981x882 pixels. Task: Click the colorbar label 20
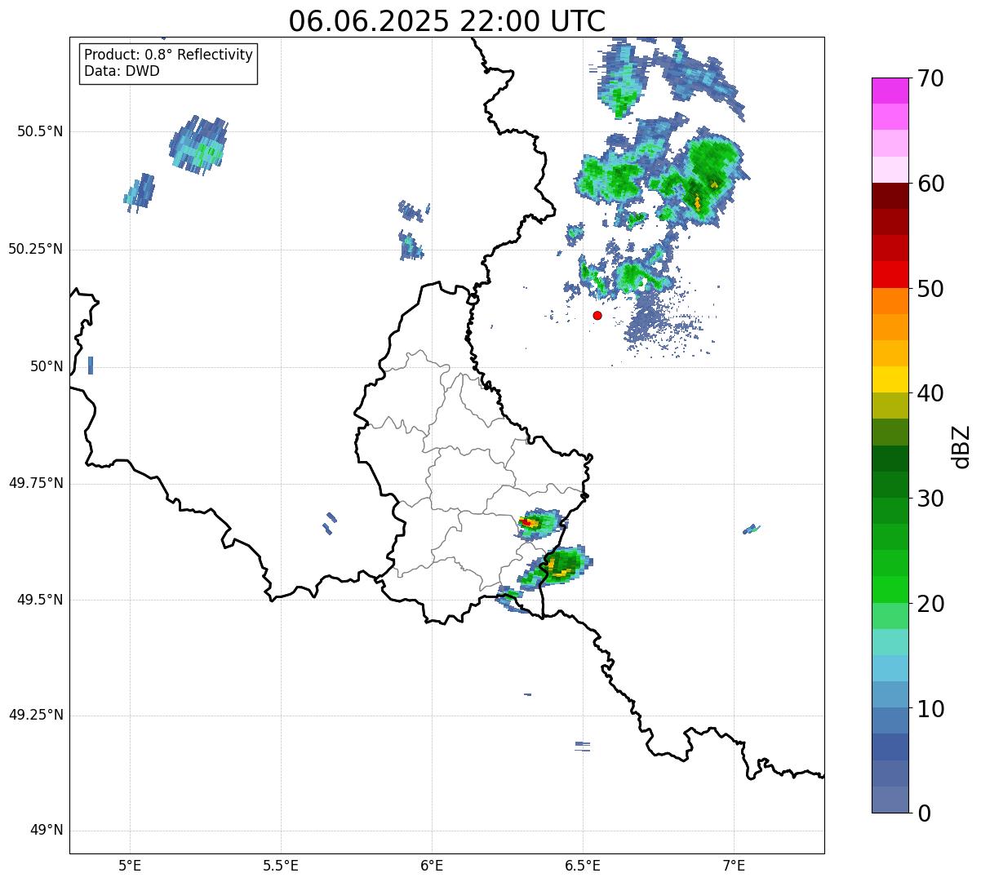[930, 604]
